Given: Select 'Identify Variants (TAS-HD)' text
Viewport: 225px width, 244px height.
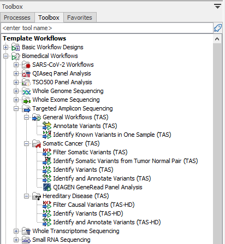Looking at the screenshot, I should pos(88,213).
